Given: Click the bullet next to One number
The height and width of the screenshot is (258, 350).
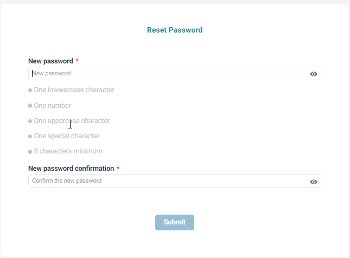Looking at the screenshot, I should (30, 106).
